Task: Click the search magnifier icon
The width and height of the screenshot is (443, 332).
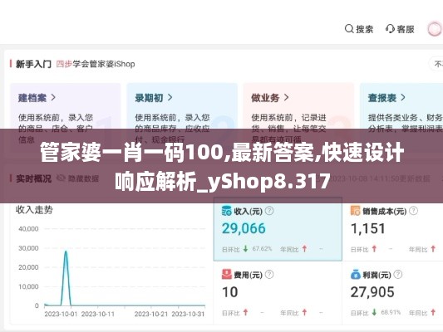Action: pyautogui.click(x=349, y=29)
